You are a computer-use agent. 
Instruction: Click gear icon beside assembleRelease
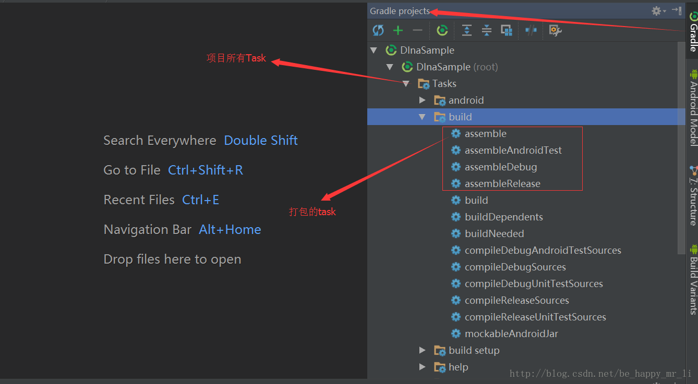[456, 184]
